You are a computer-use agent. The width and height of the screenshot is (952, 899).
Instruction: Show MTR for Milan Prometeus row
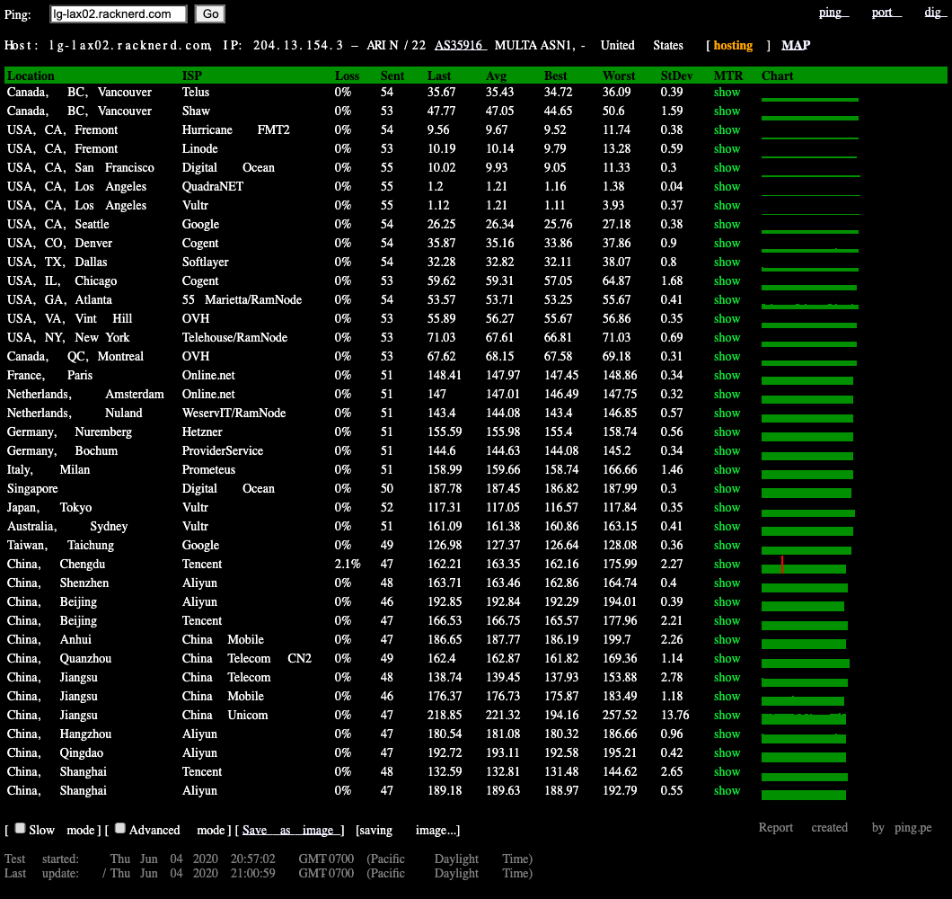(x=727, y=468)
